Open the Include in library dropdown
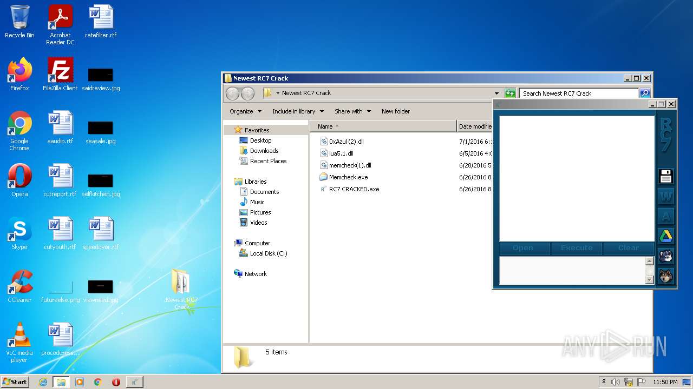 298,111
